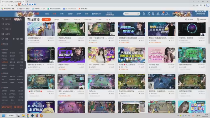The image size is (210, 118).
Task: Open the 页游中心 sidebar icon
Action: 3,29
